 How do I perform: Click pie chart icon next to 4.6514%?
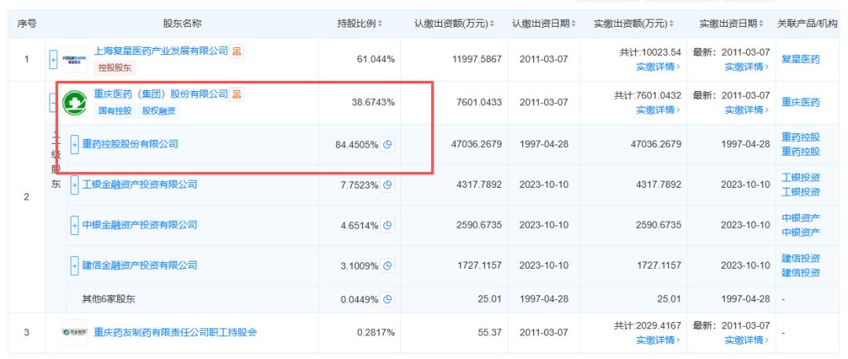click(387, 225)
